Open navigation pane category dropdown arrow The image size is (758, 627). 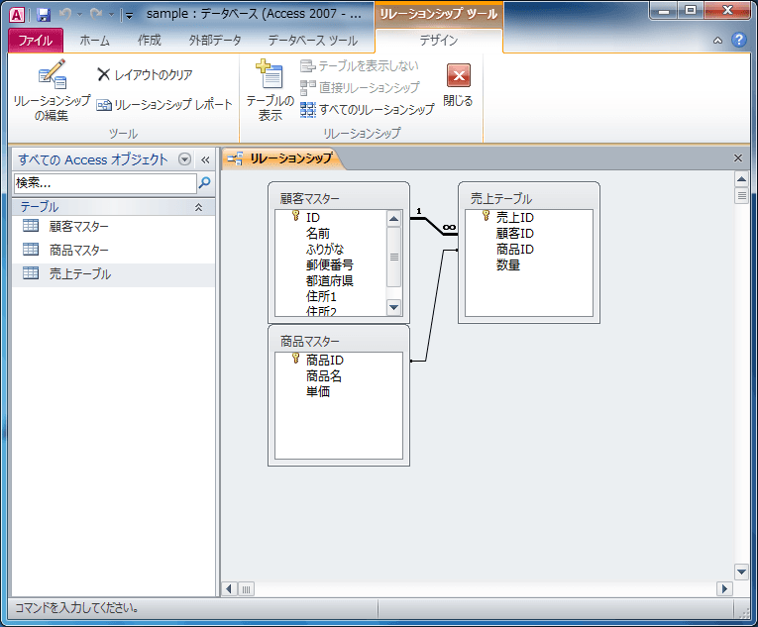pyautogui.click(x=184, y=159)
